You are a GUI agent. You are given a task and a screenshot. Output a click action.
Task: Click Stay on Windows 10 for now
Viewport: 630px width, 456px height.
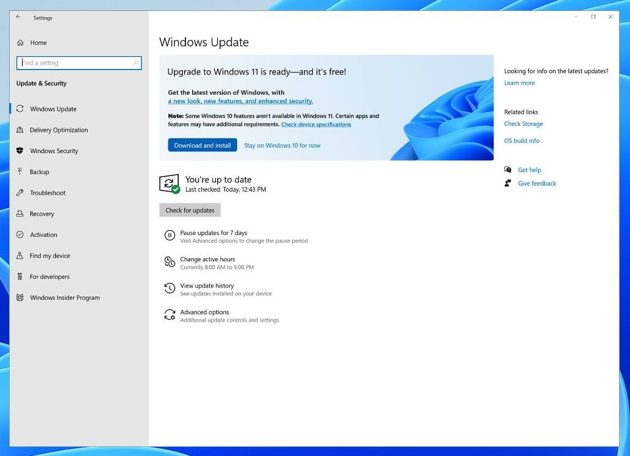coord(282,145)
